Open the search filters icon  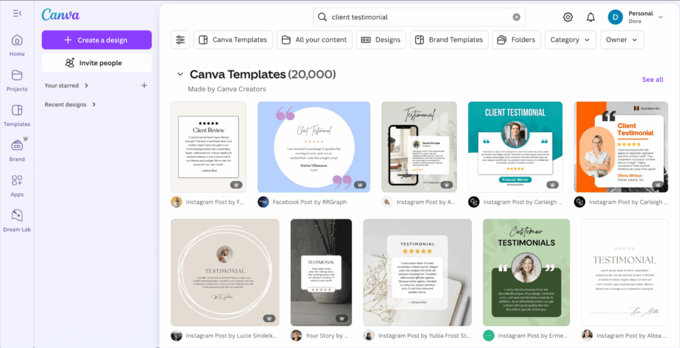(x=181, y=40)
